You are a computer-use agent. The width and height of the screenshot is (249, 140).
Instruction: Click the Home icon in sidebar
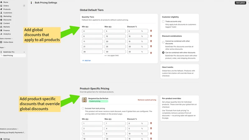click(1, 2)
